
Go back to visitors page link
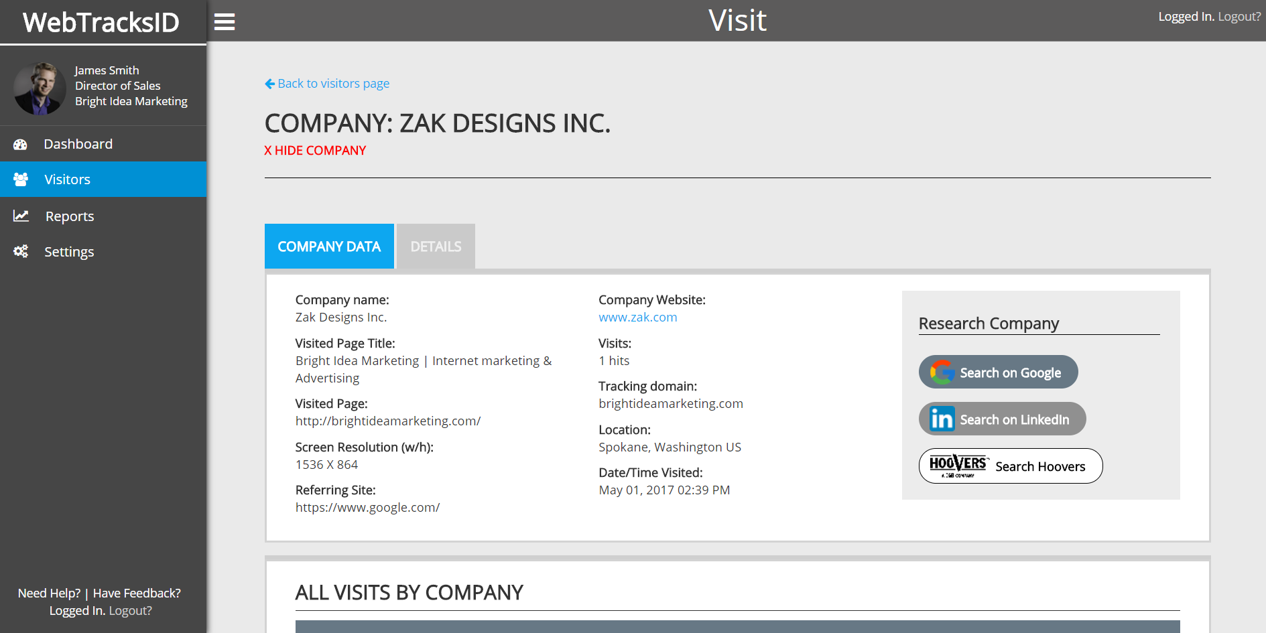click(327, 84)
